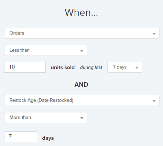Click the bold days label at bottom
Image resolution: width=163 pixels, height=146 pixels.
pyautogui.click(x=48, y=138)
